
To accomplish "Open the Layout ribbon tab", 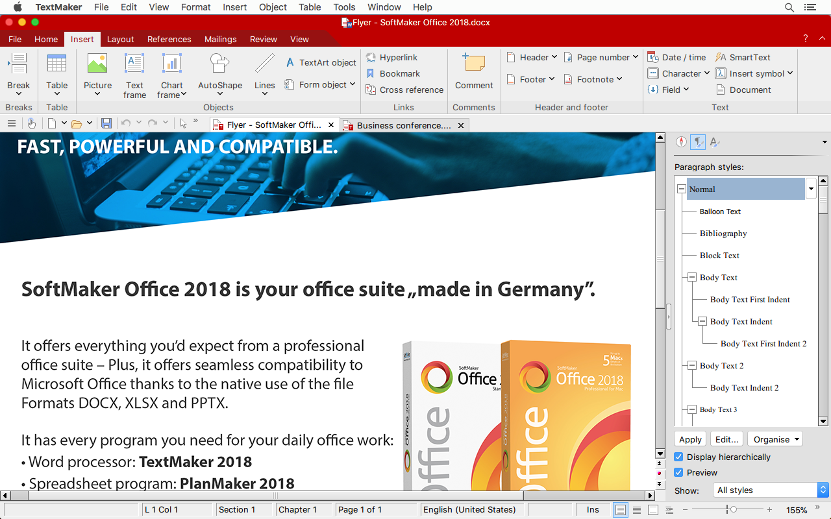I will 120,39.
